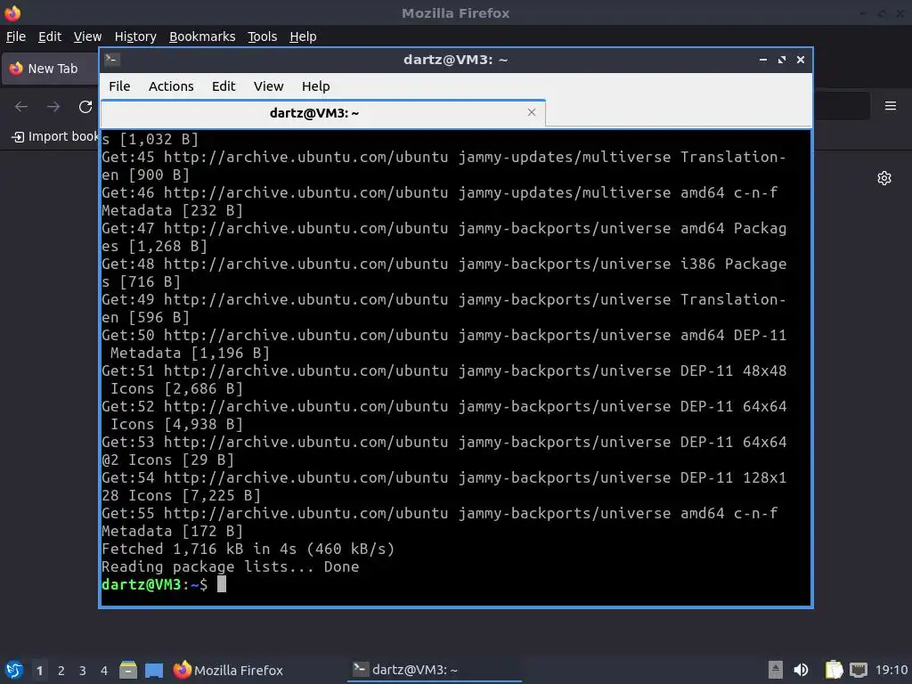912x684 pixels.
Task: Switch to workspace 2
Action: coord(61,671)
